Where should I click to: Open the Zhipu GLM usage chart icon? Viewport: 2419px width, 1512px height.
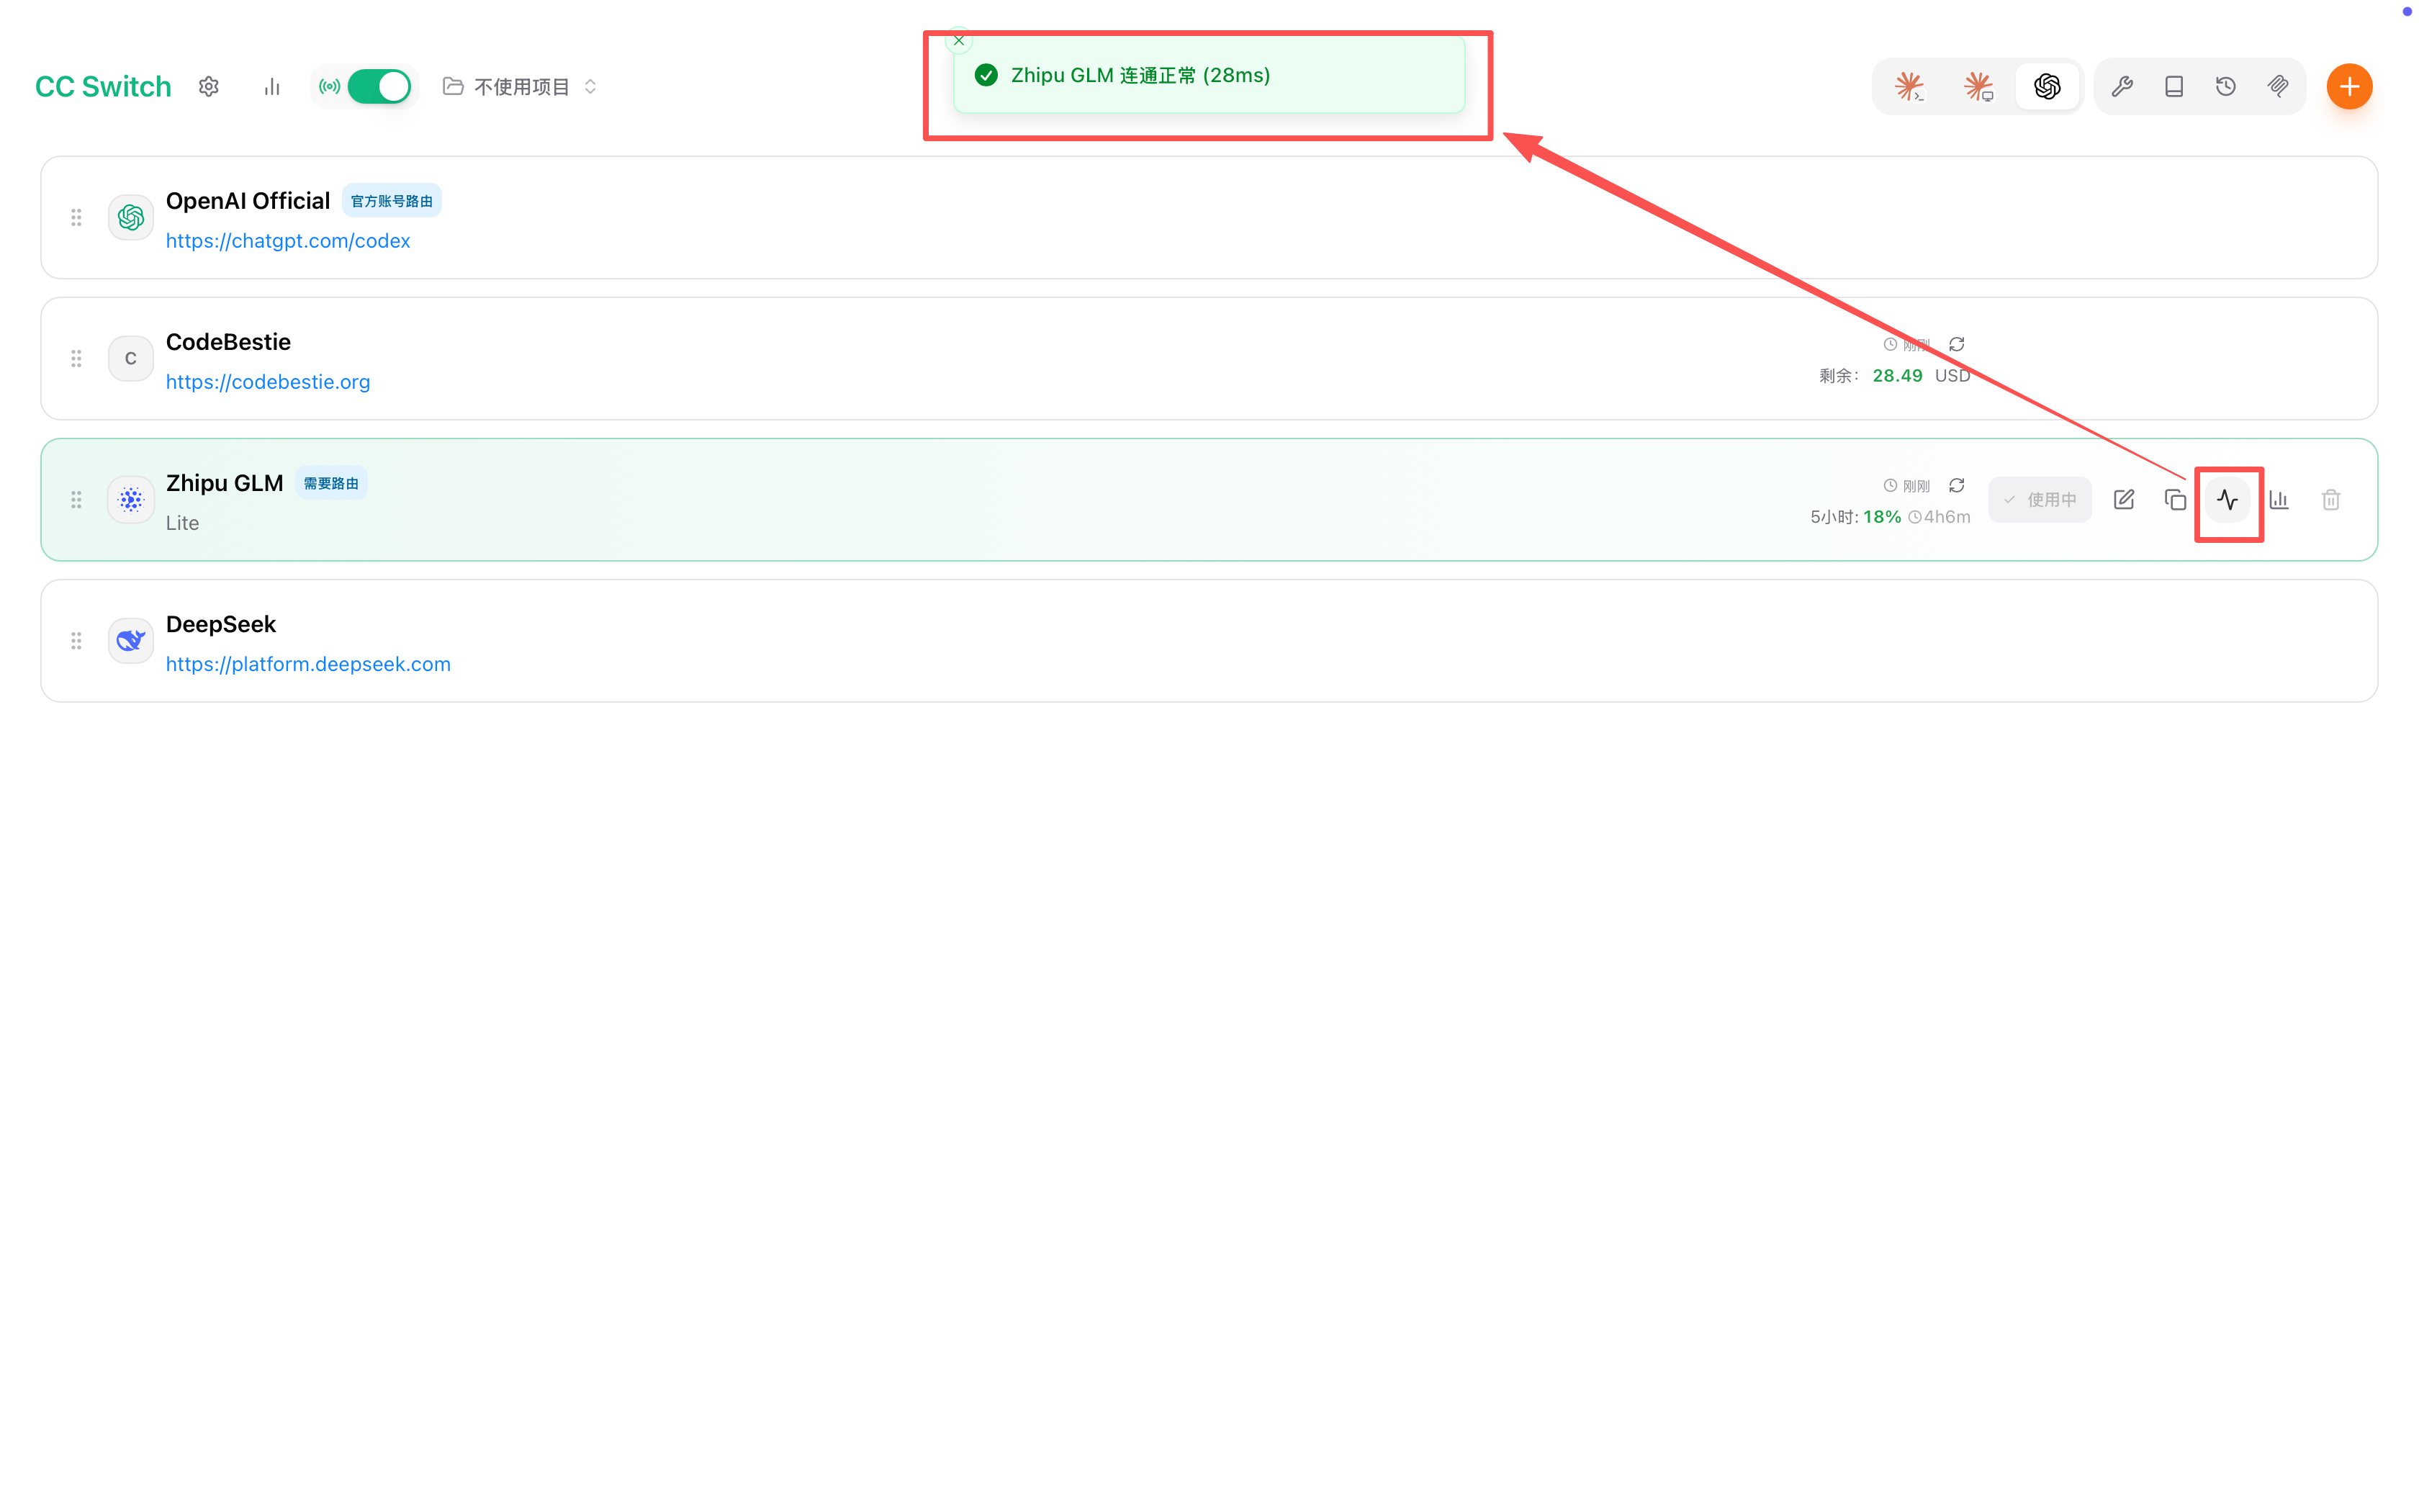point(2279,500)
